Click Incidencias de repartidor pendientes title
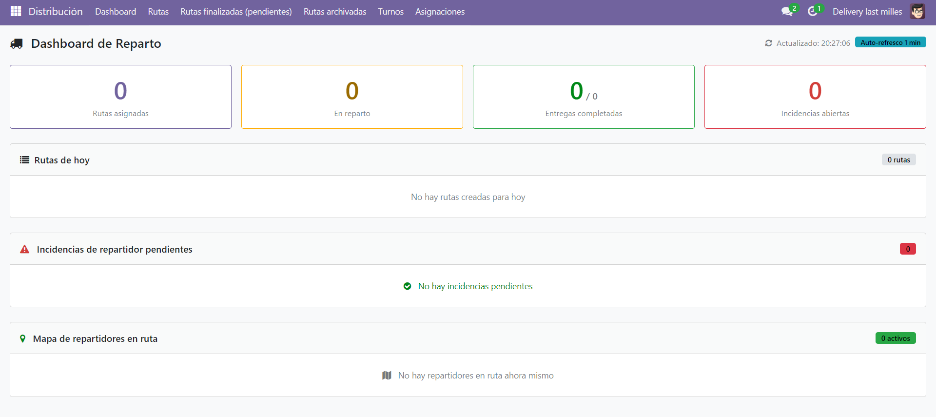The height and width of the screenshot is (417, 936). coord(115,249)
